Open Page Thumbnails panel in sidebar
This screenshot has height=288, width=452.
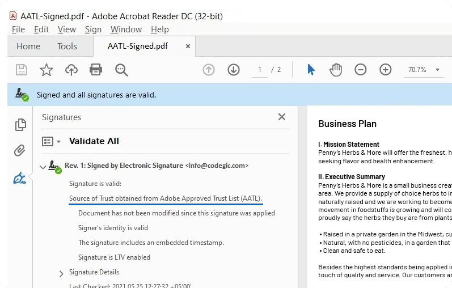point(20,125)
